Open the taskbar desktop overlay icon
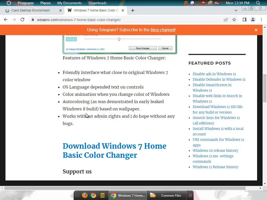Screen dimensions: 267x200 click(77, 195)
